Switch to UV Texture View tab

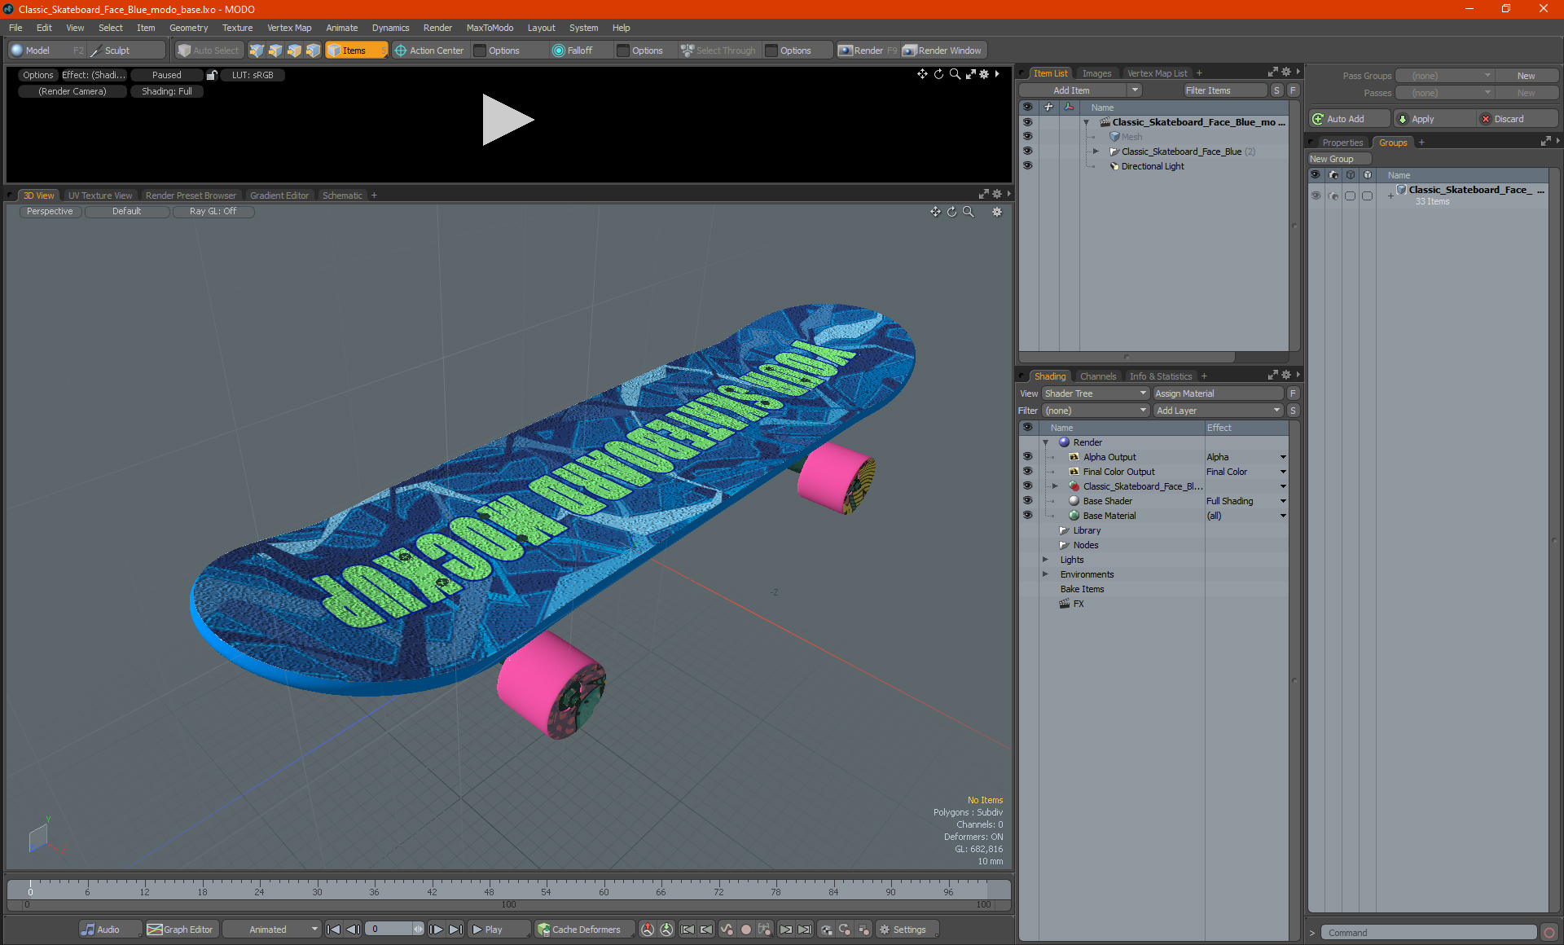[99, 196]
